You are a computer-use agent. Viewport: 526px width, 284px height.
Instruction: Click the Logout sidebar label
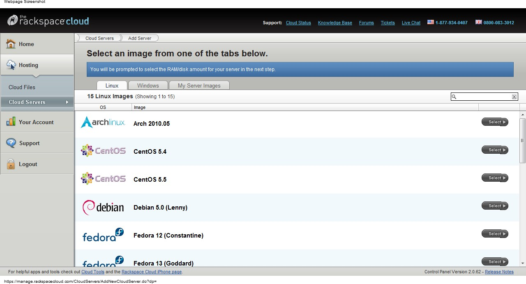pyautogui.click(x=28, y=164)
